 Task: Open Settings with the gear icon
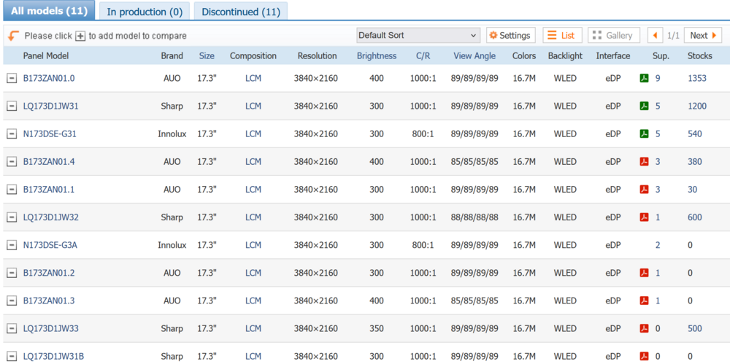pyautogui.click(x=510, y=36)
